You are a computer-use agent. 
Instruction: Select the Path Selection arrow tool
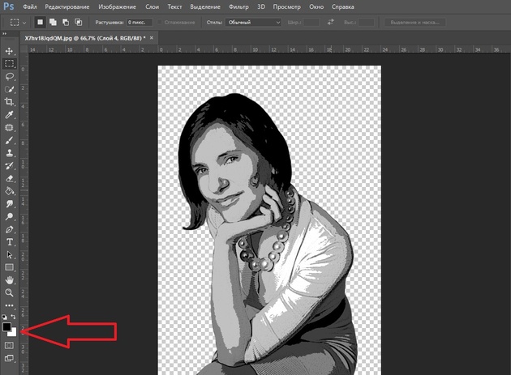click(x=9, y=255)
